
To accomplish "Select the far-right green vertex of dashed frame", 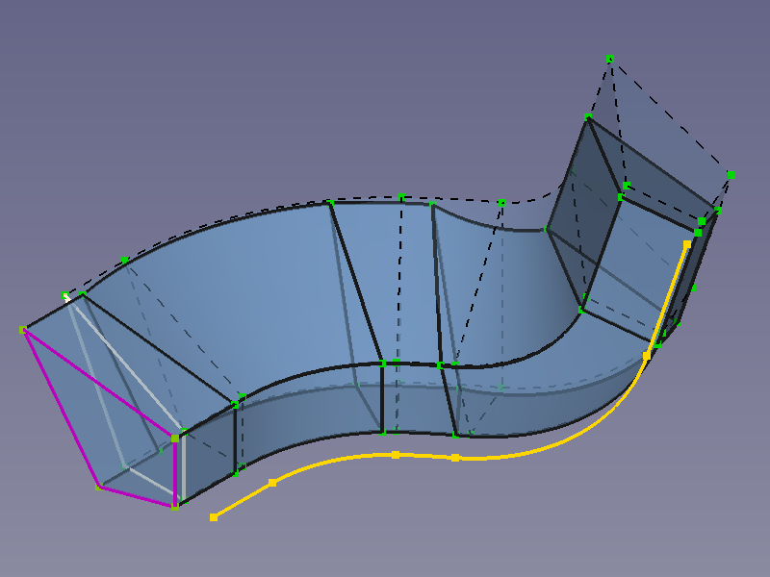I will click(731, 174).
